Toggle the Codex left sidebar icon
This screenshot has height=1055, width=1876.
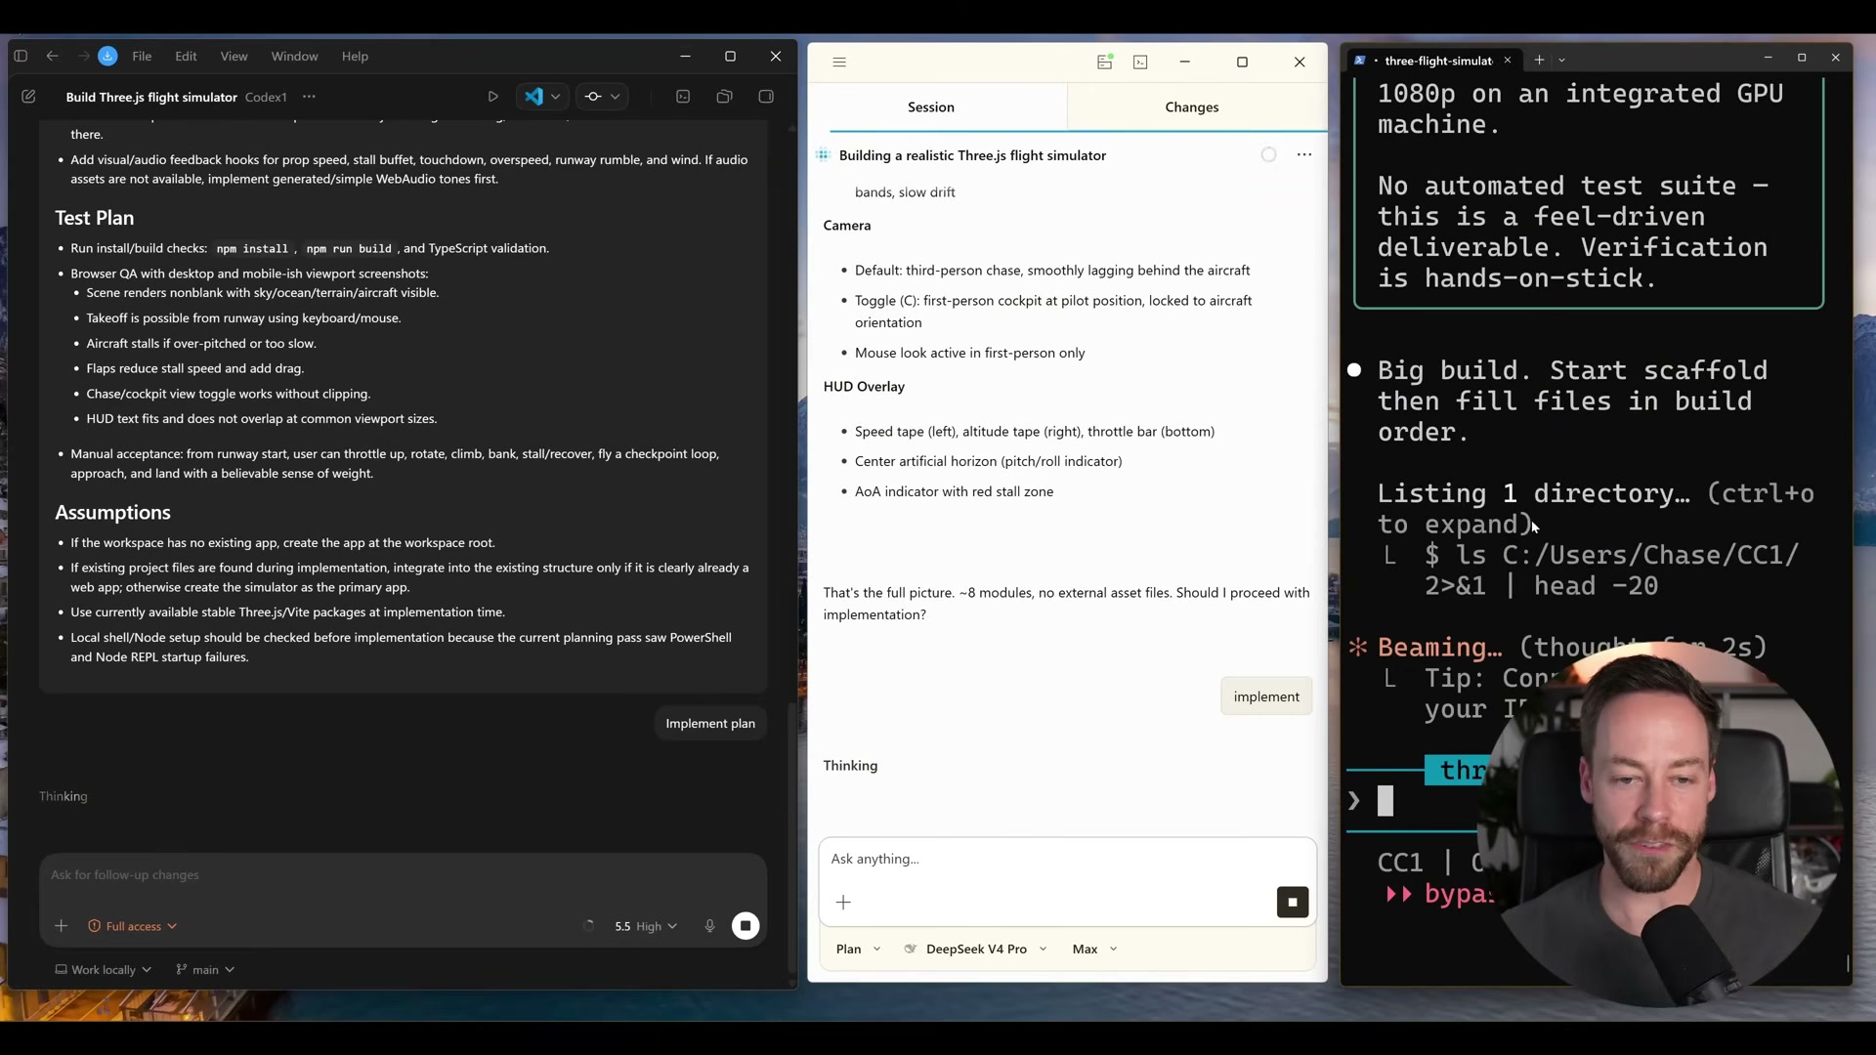coord(21,57)
